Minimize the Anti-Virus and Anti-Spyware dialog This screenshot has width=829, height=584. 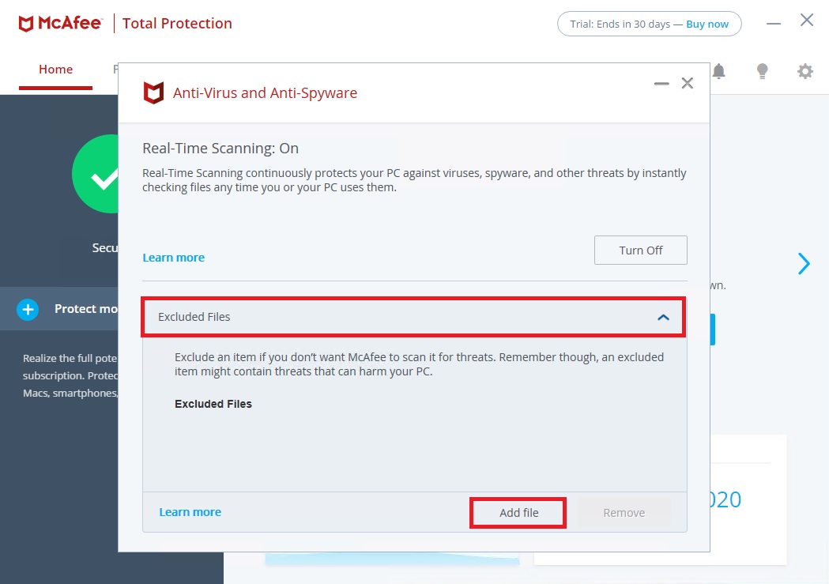(x=661, y=84)
